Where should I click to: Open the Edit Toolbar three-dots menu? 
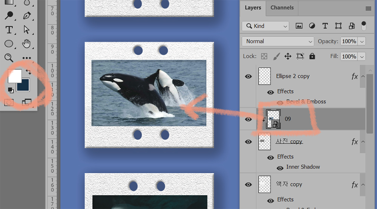click(27, 58)
